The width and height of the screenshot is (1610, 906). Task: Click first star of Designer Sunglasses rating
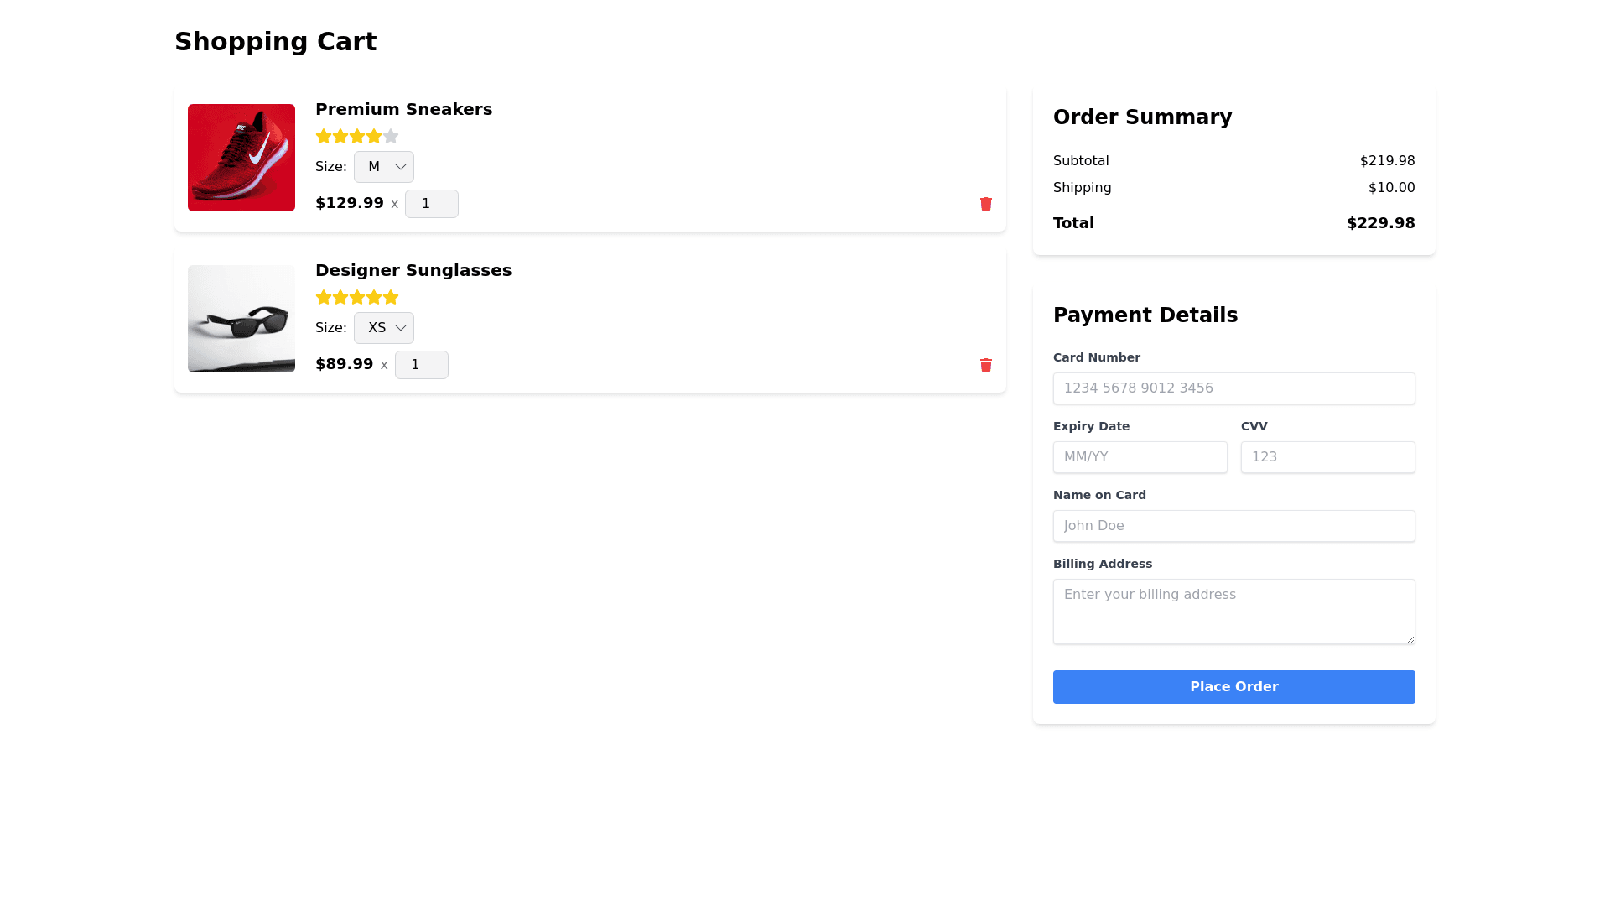[x=324, y=297]
